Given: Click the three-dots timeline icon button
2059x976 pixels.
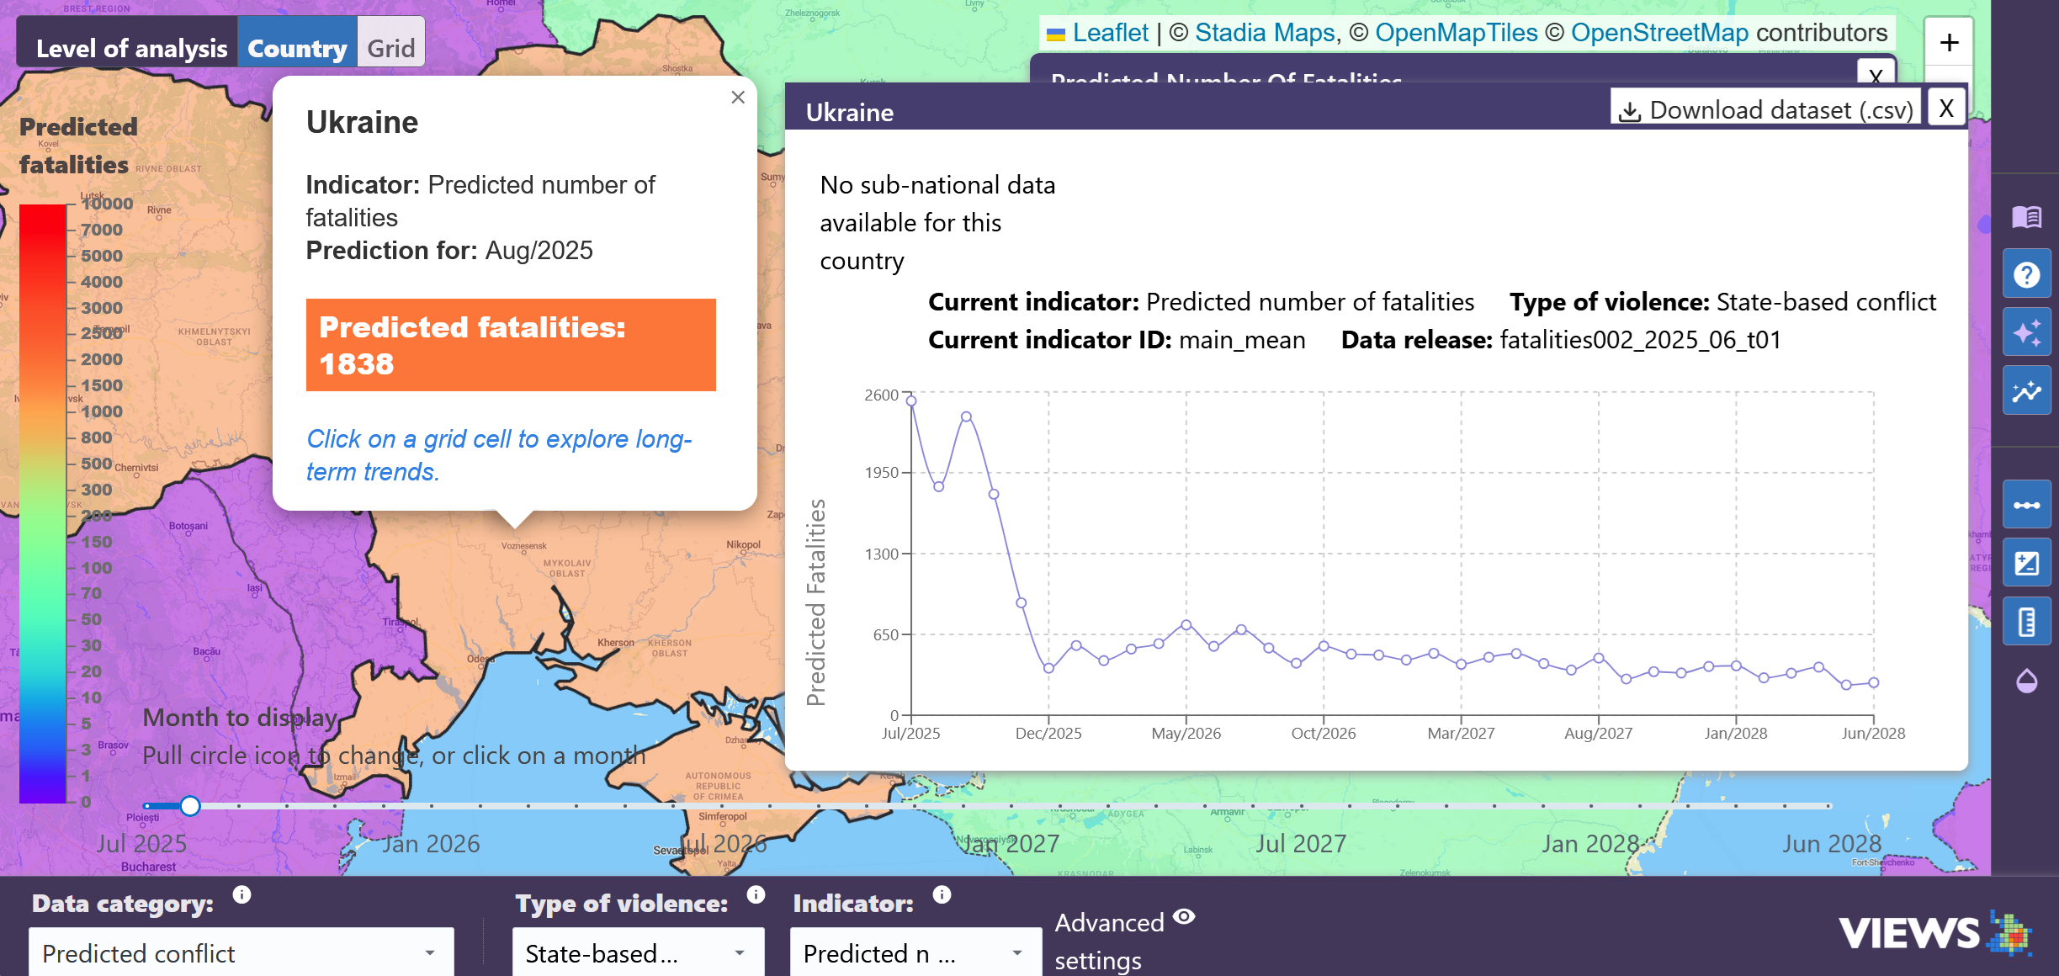Looking at the screenshot, I should [2026, 505].
